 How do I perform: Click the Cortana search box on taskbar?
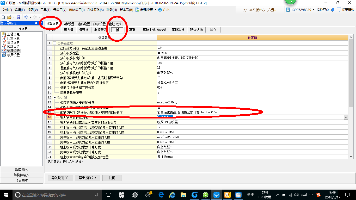57,195
